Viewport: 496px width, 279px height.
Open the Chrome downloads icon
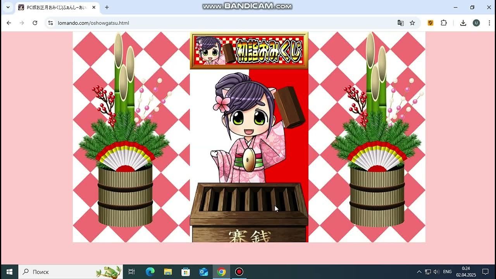click(x=463, y=23)
